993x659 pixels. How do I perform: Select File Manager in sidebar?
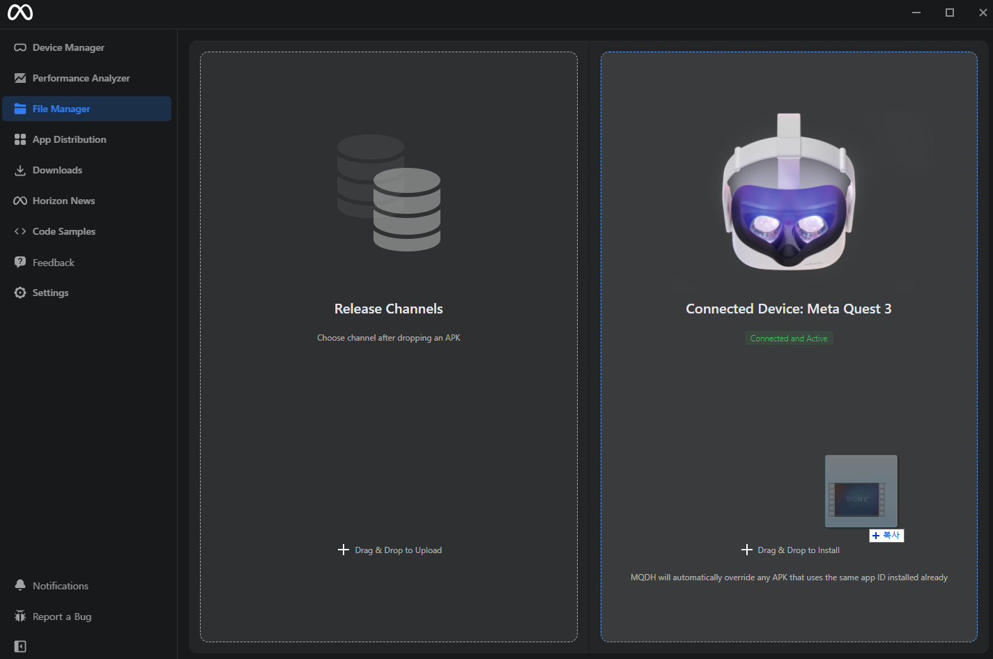tap(87, 109)
